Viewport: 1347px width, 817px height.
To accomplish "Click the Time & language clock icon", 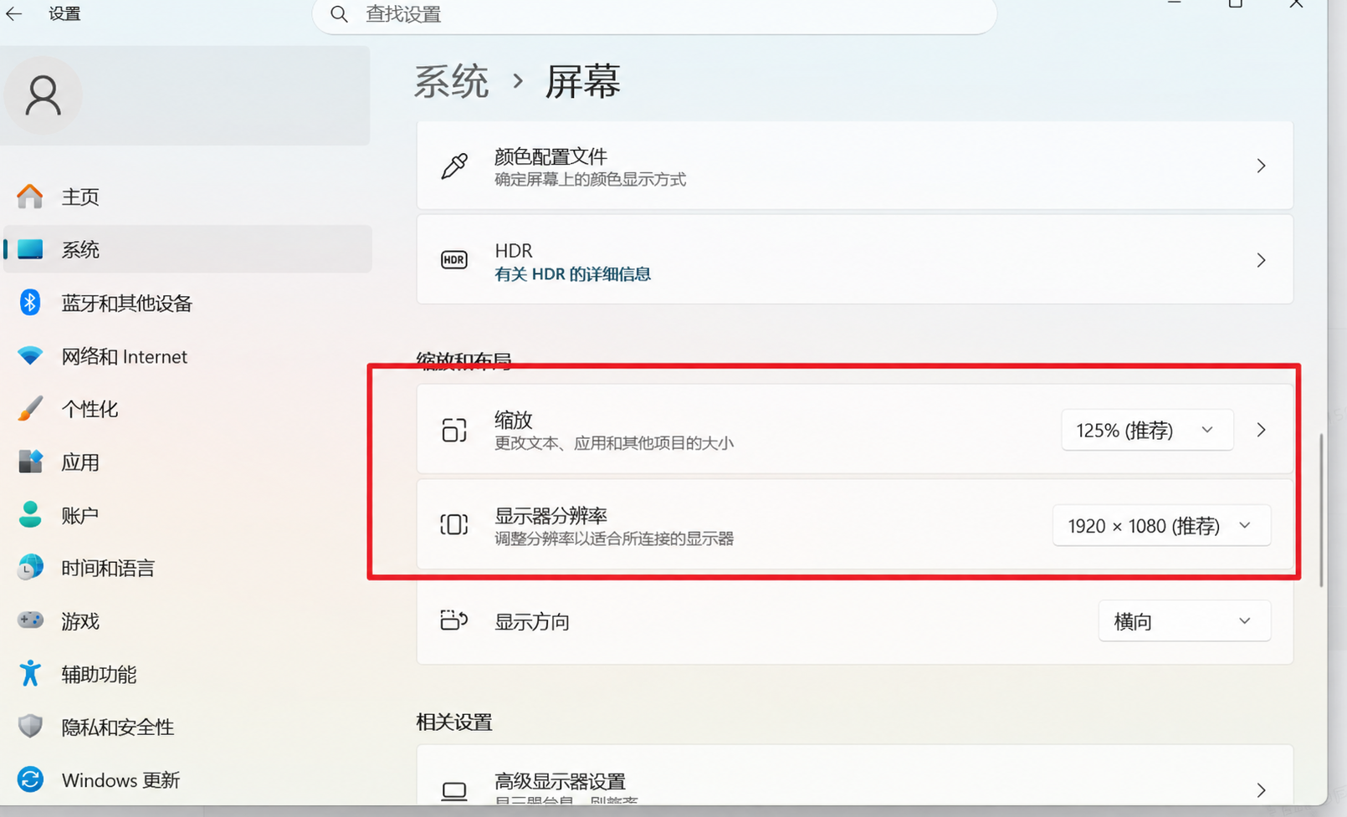I will tap(30, 568).
